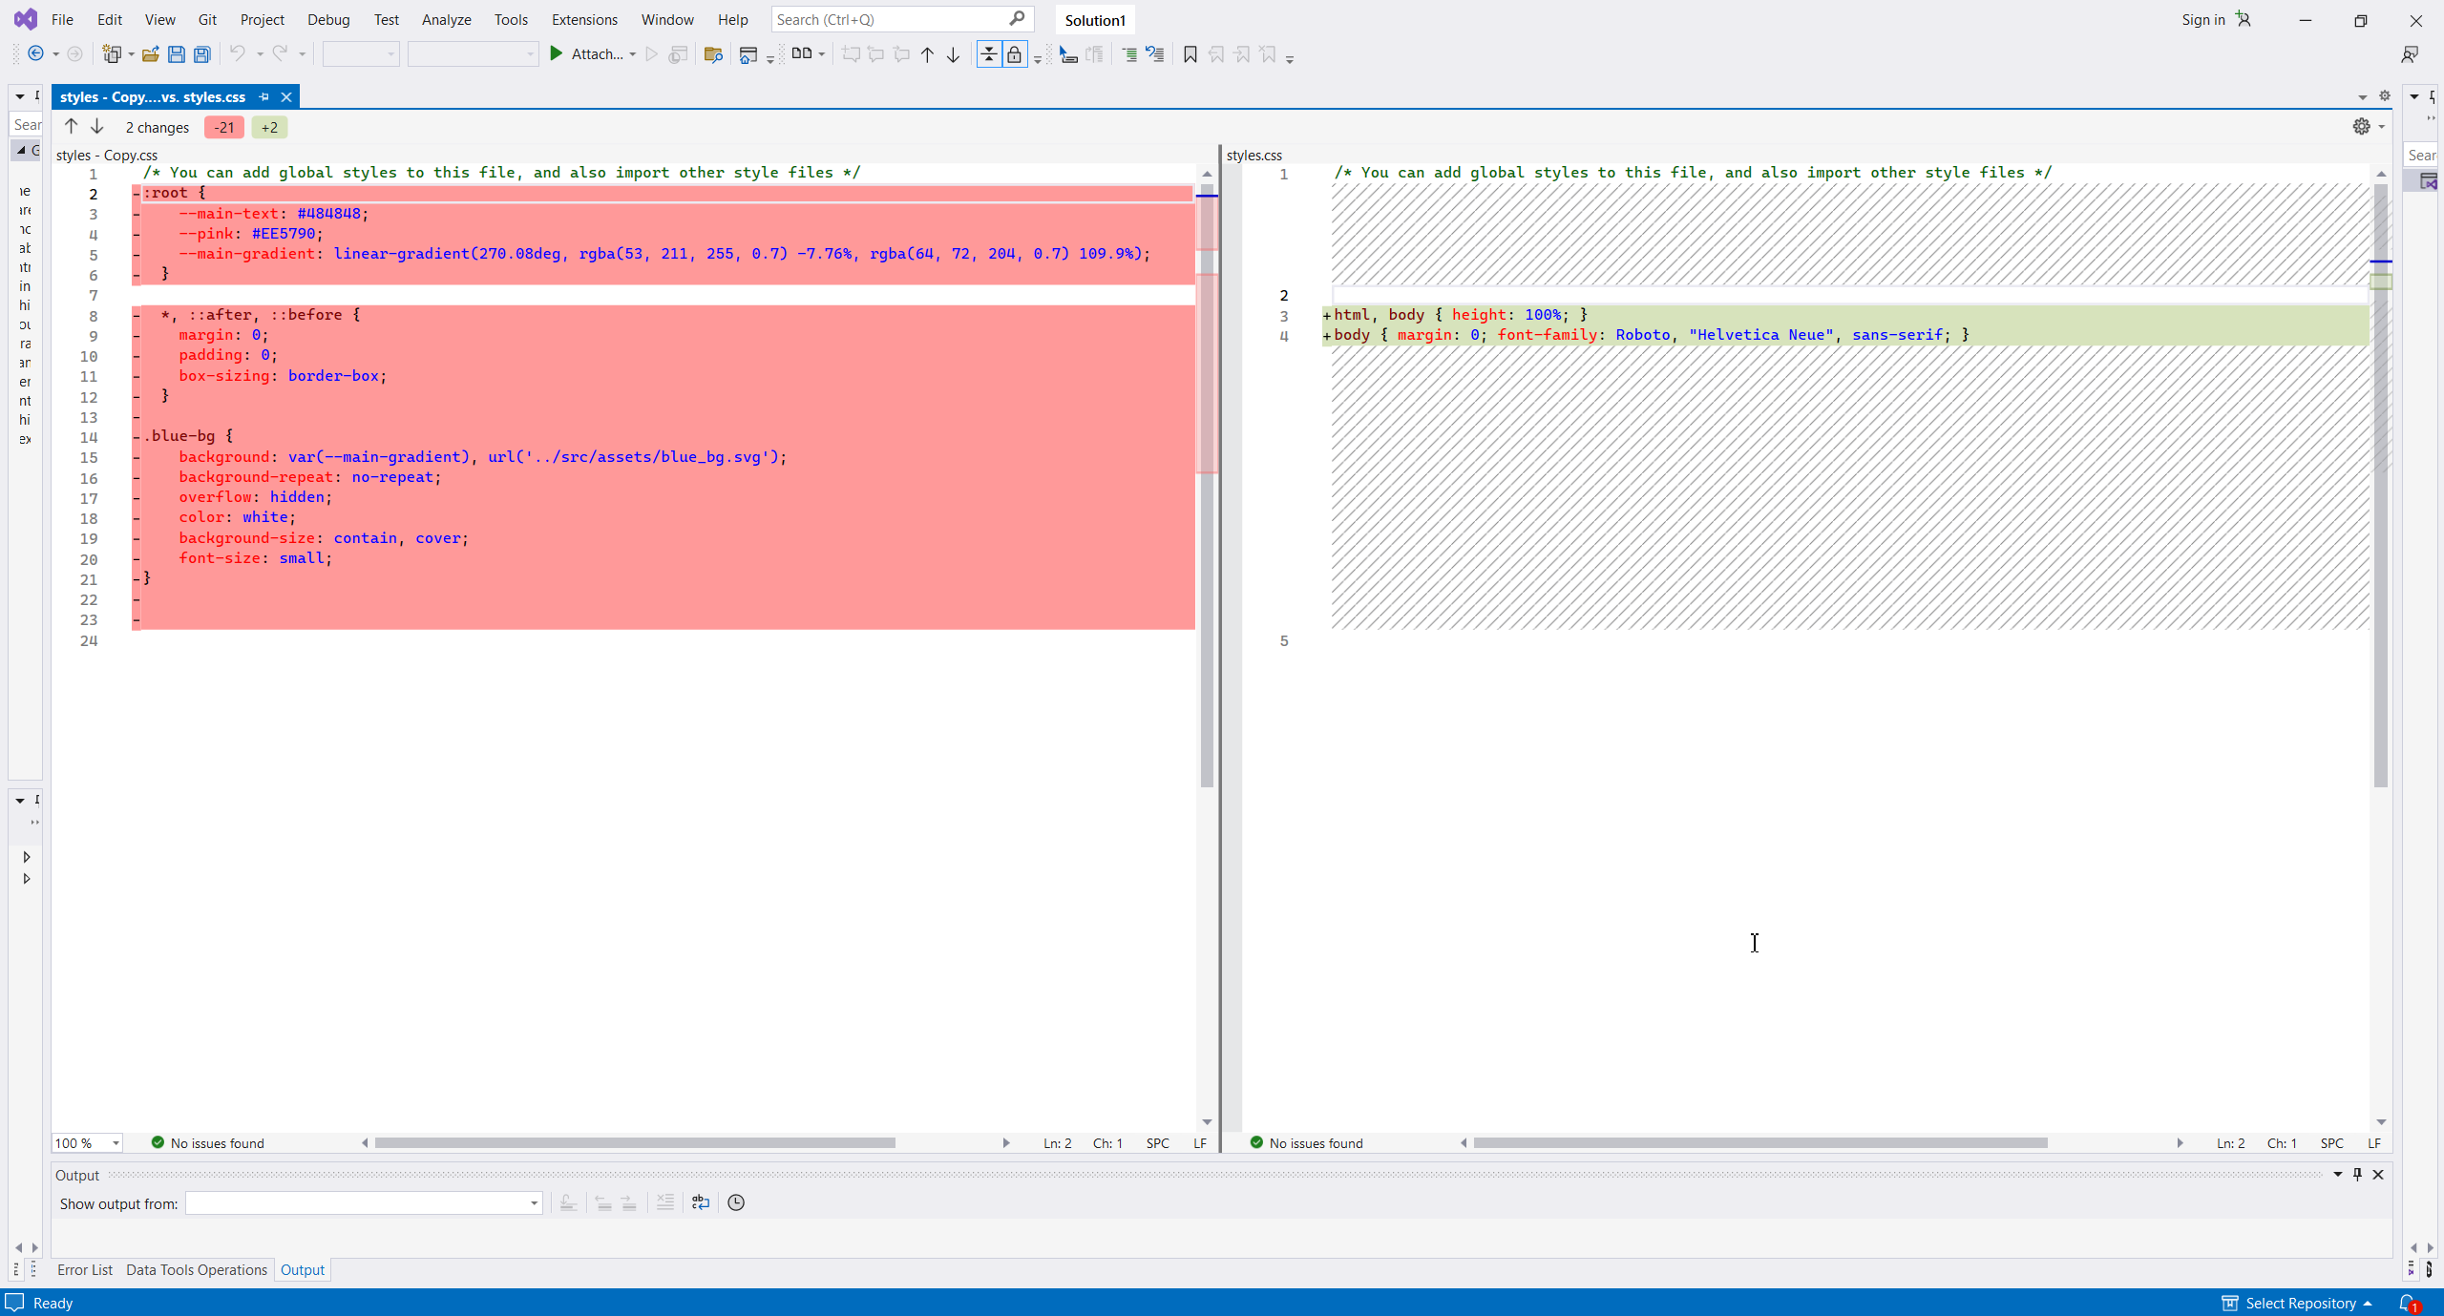Click the left pane horizontal scrollbar
2444x1316 pixels.
(x=635, y=1143)
